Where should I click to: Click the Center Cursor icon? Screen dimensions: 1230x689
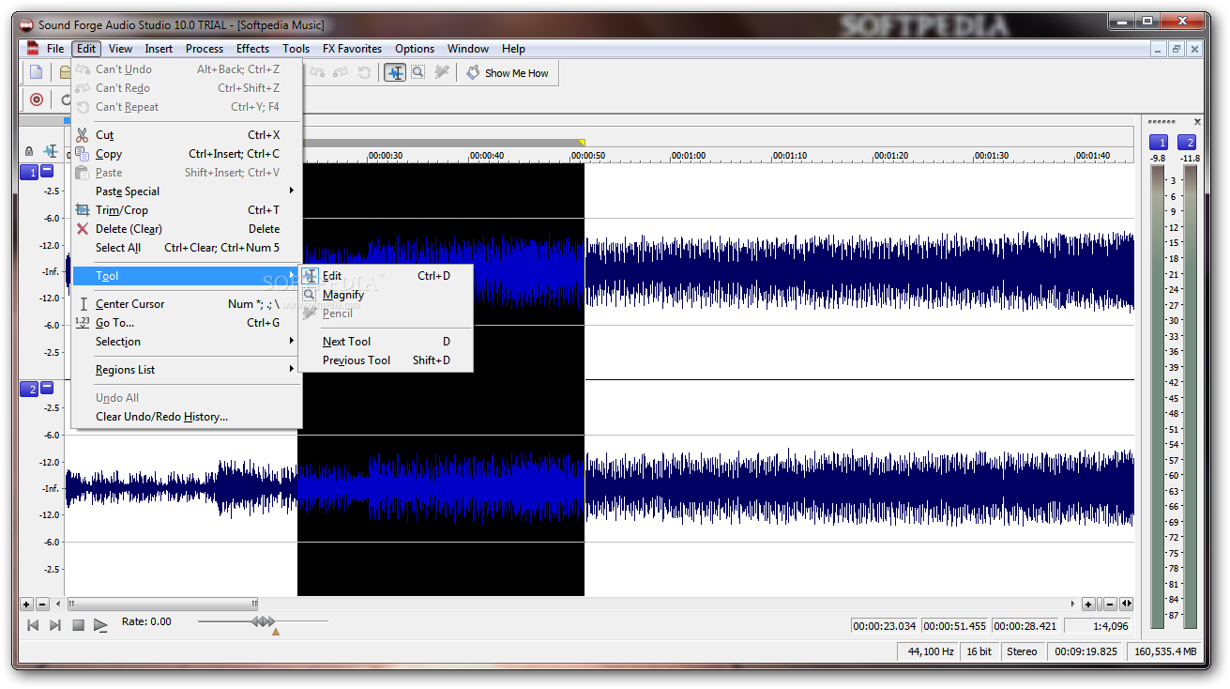83,304
